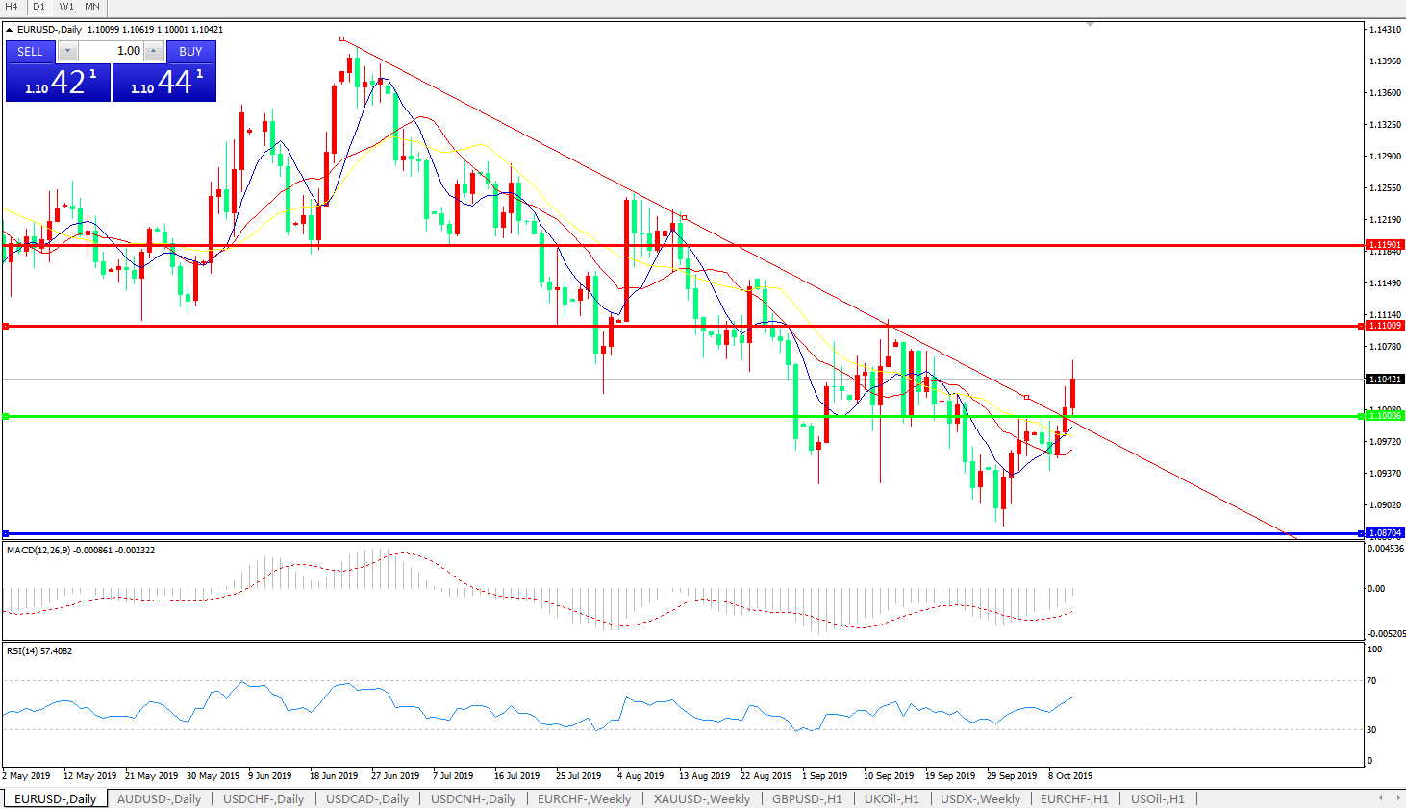Screen dimensions: 1406x809
Task: Switch the chart to the H4 timeframe
Action: [x=13, y=7]
